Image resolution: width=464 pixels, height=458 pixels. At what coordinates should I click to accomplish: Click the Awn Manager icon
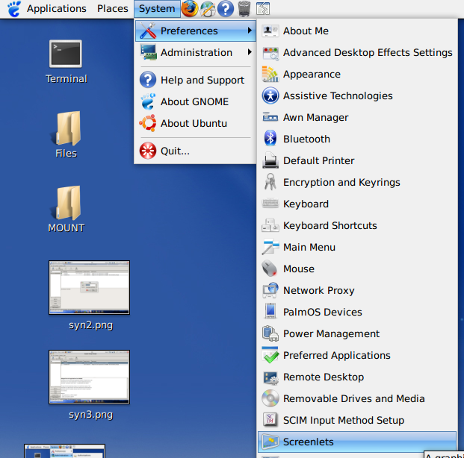point(270,117)
